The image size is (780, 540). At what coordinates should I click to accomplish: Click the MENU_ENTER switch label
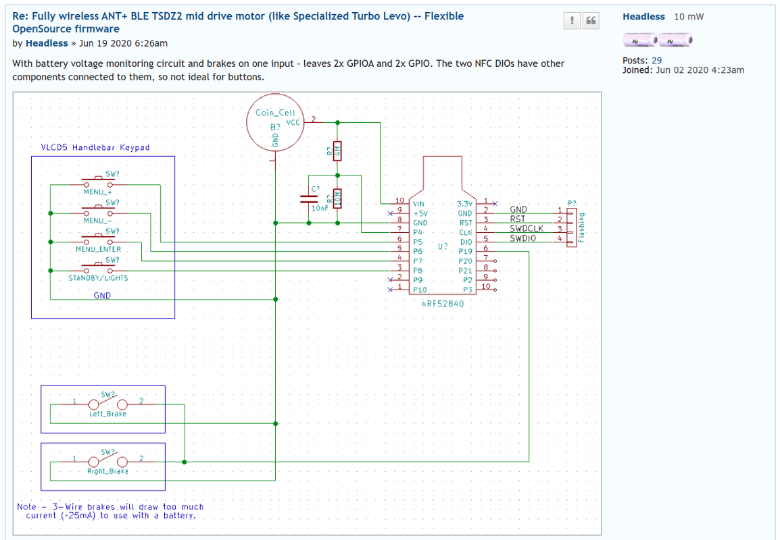[99, 249]
